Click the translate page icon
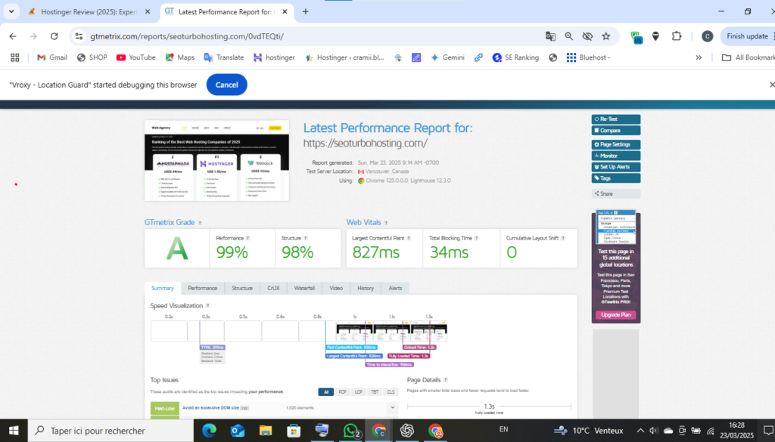 click(x=550, y=36)
